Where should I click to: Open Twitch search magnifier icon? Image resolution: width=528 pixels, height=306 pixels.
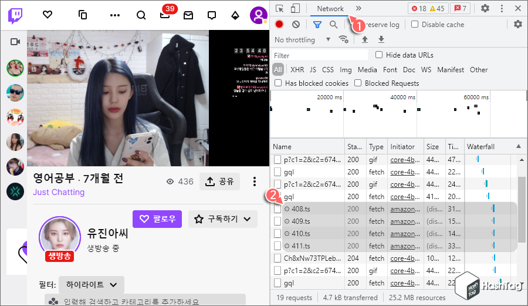point(141,15)
